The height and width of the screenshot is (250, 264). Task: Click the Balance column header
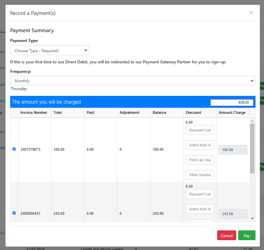(x=159, y=112)
